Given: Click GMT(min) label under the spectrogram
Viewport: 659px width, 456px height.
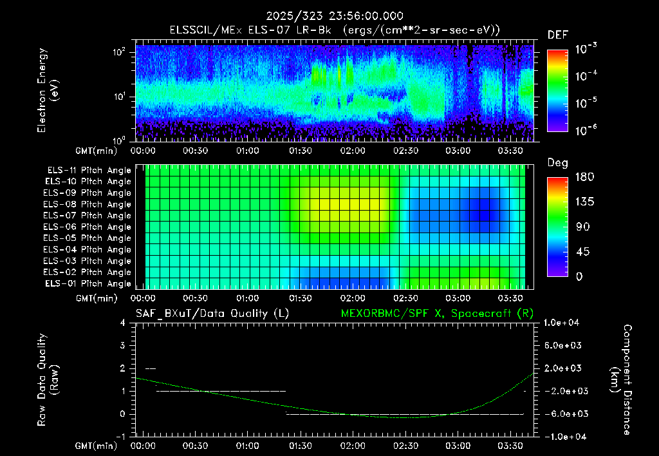Looking at the screenshot, I should pos(96,151).
